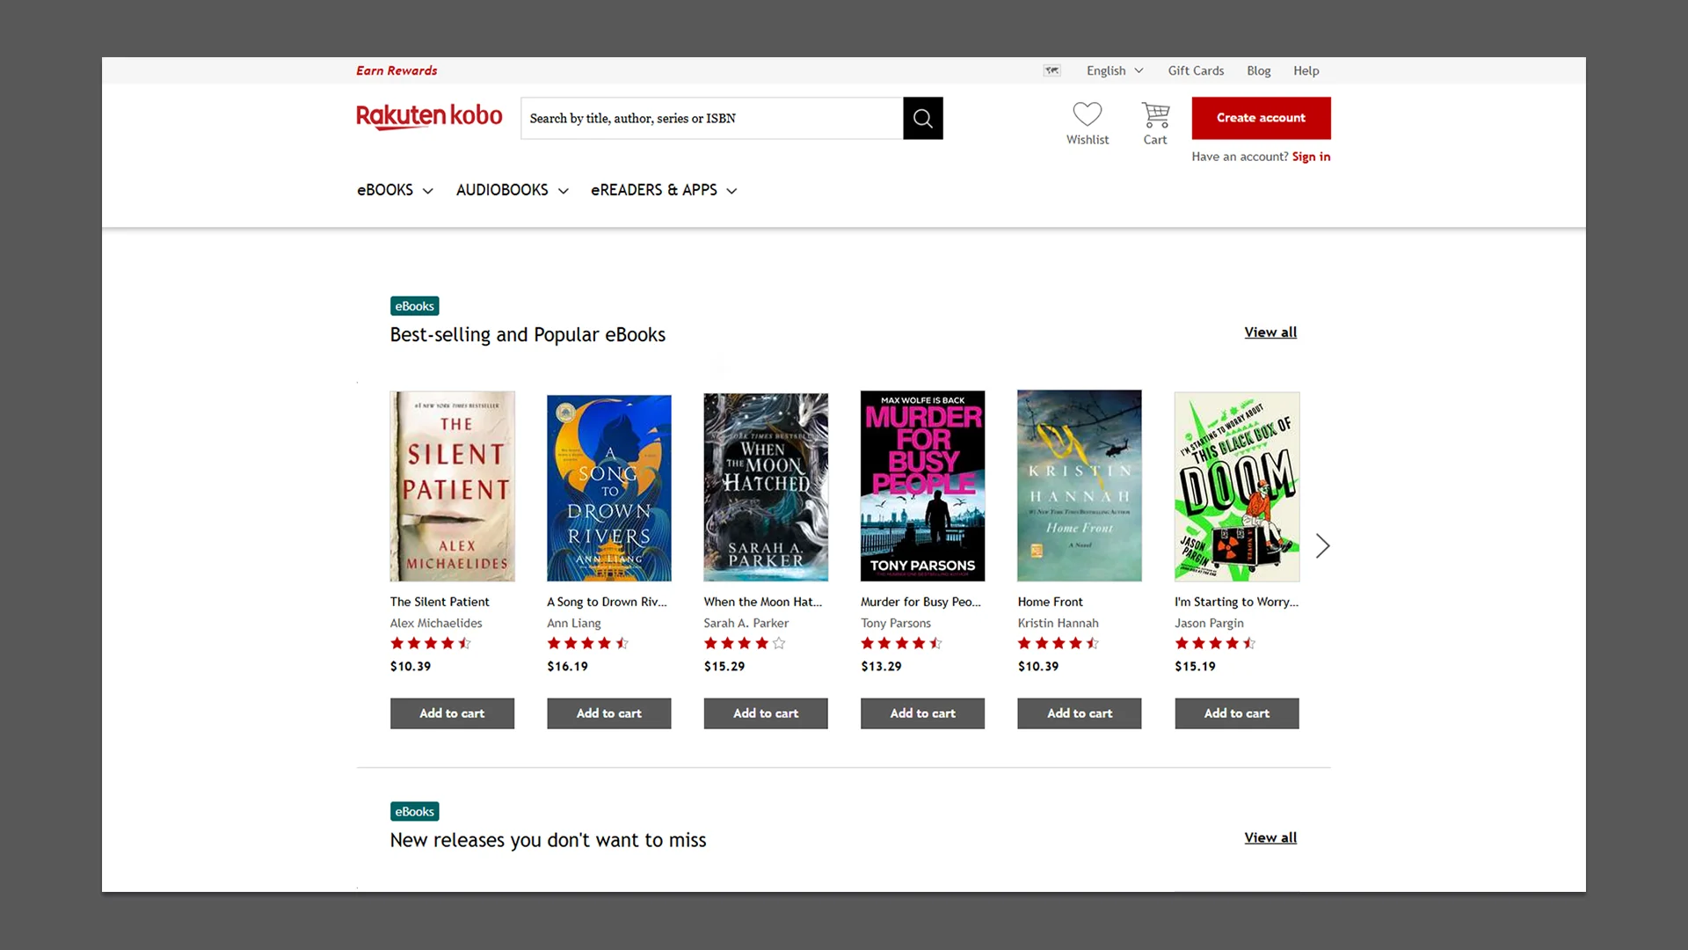Open Murder for Busy People book cover
Screen dimensions: 1688x950
pos(922,486)
